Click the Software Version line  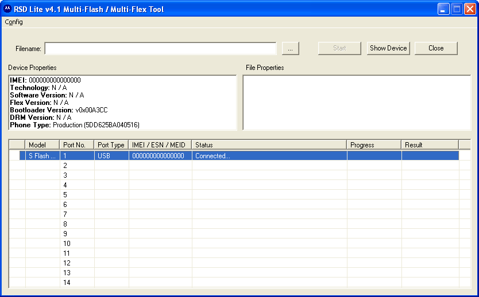47,95
